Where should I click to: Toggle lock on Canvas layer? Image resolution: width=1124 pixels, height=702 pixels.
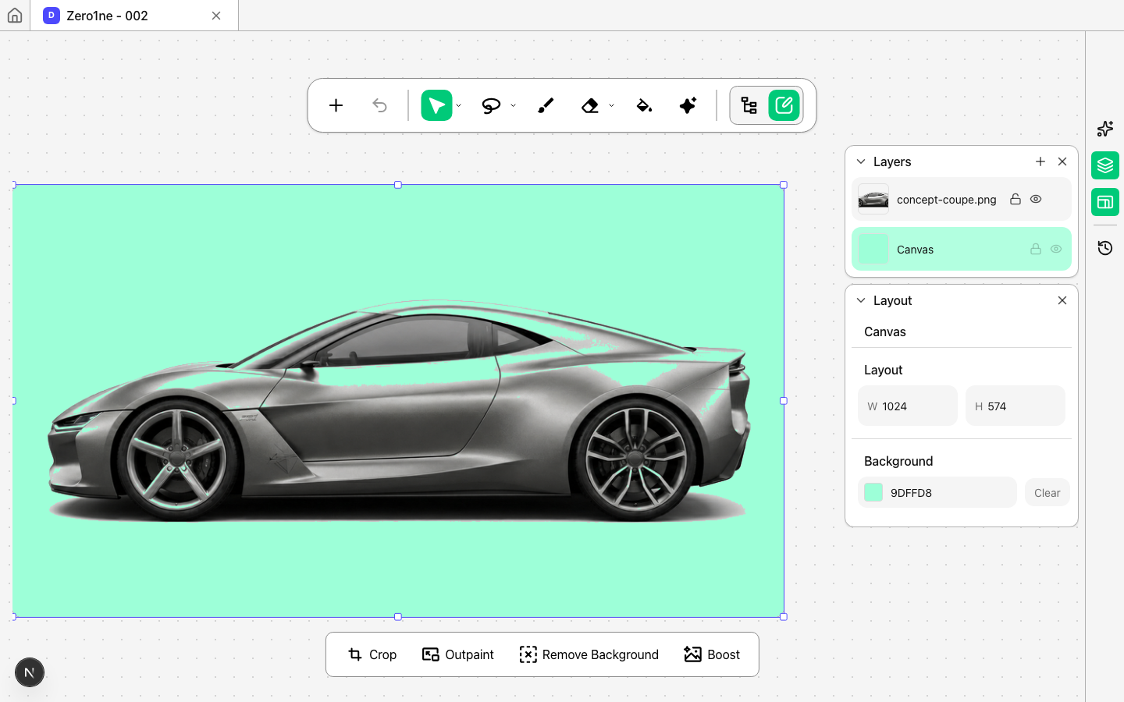(1036, 249)
